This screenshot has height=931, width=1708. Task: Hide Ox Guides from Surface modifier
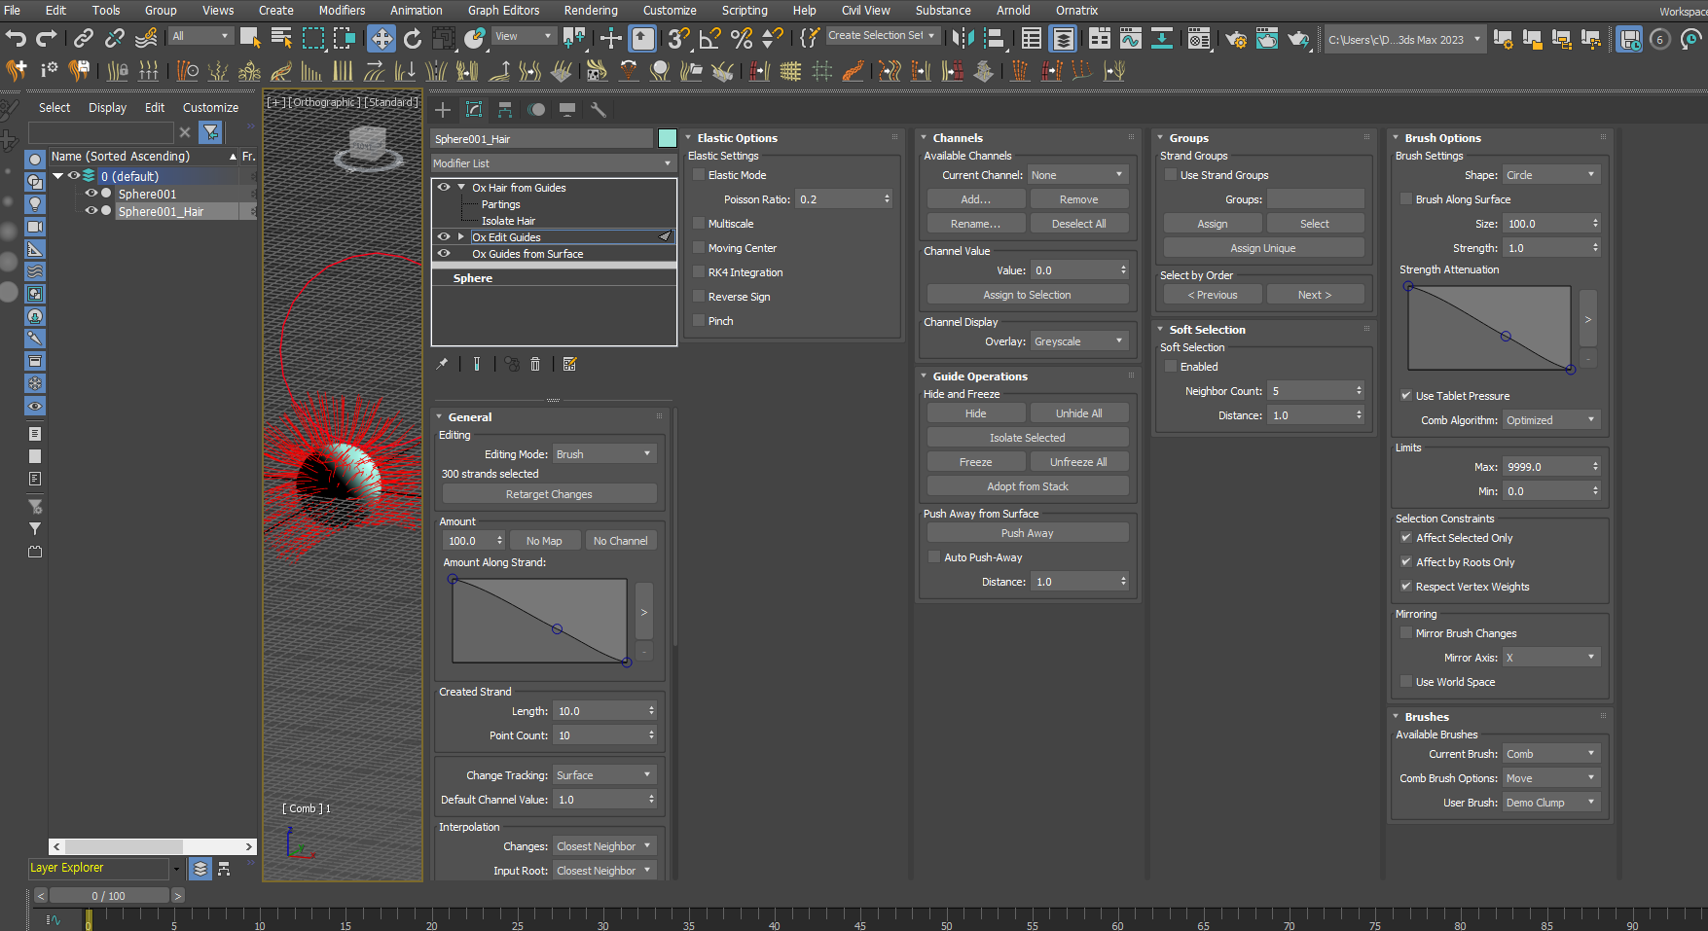(444, 254)
